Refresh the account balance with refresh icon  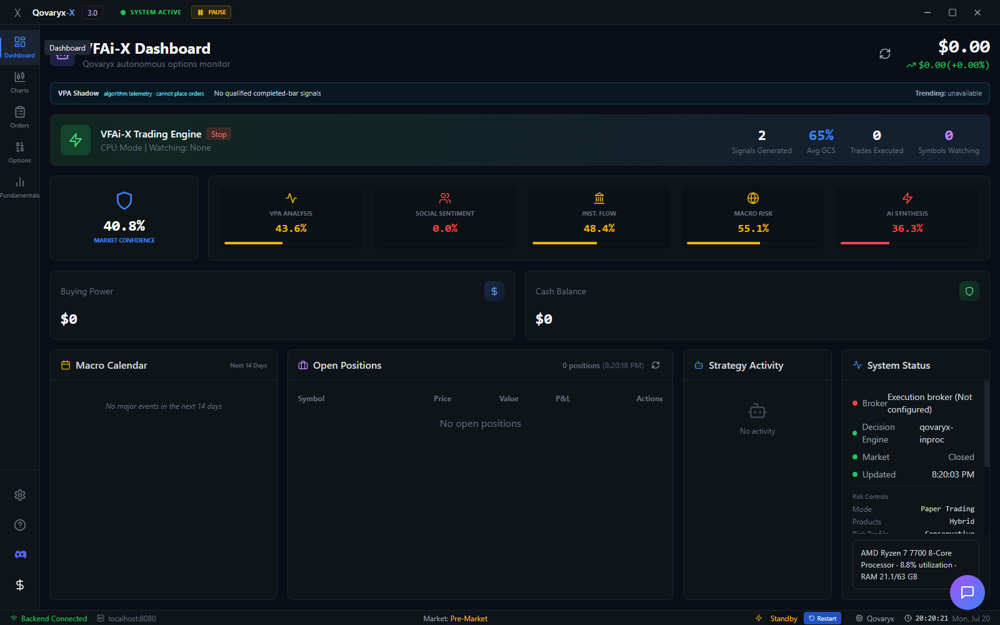[x=885, y=54]
